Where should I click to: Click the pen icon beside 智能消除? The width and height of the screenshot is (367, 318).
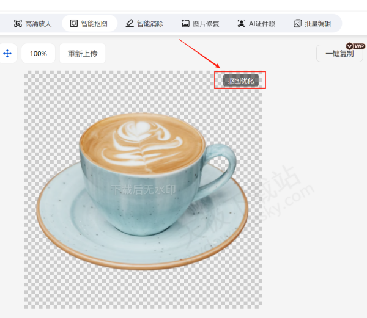tap(130, 24)
